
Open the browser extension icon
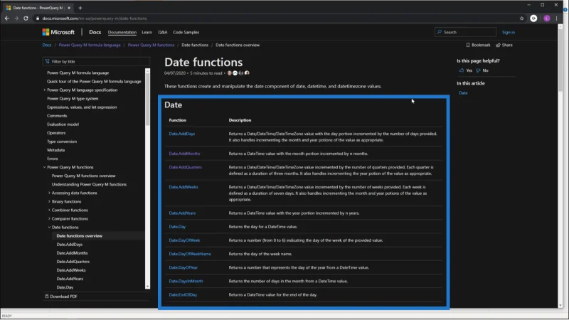[533, 18]
